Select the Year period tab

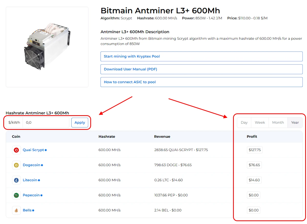click(295, 122)
